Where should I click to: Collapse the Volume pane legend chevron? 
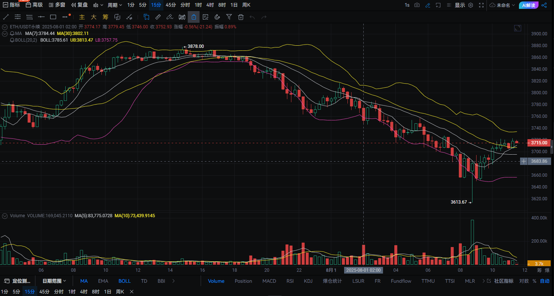[5, 215]
